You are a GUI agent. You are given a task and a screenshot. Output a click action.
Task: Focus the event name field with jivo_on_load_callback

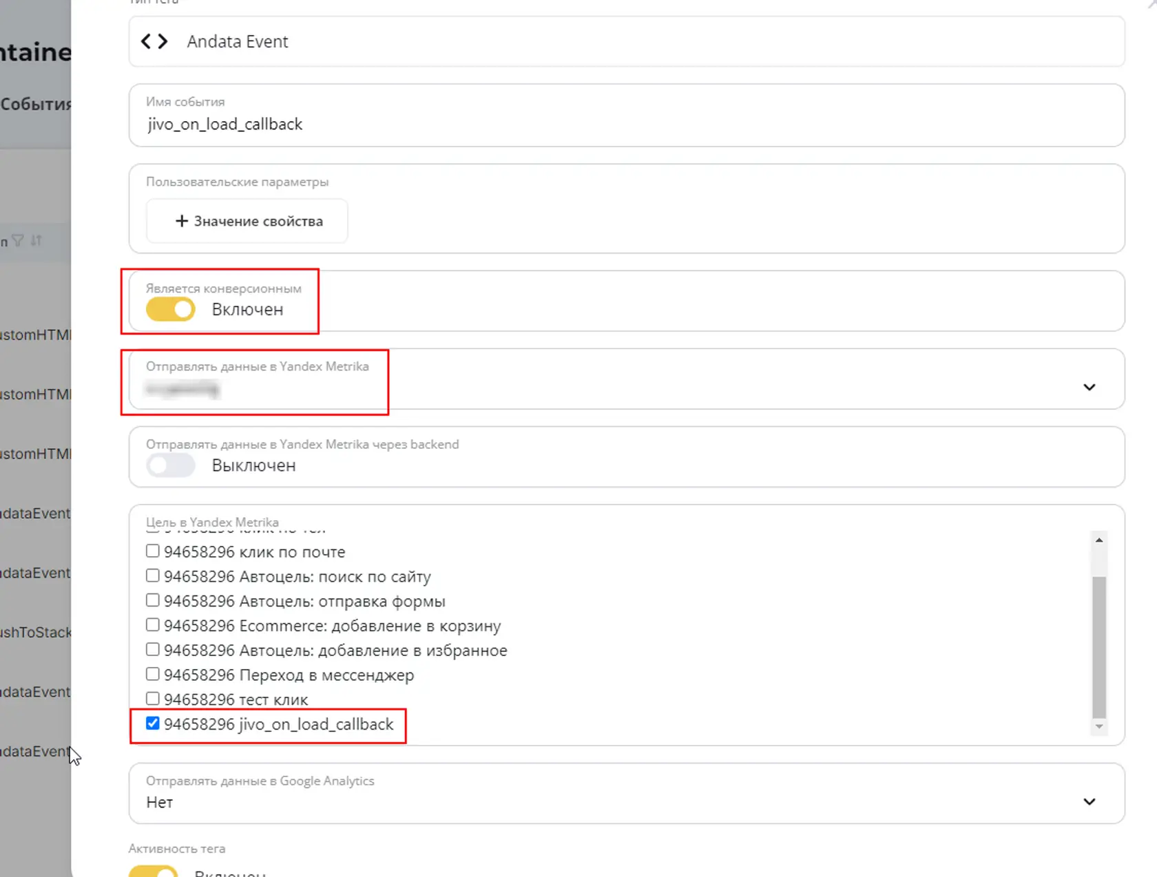pos(626,115)
